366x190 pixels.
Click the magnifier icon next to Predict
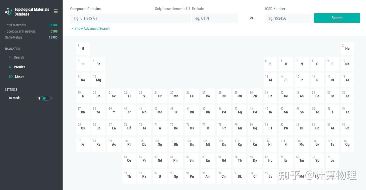click(x=11, y=67)
